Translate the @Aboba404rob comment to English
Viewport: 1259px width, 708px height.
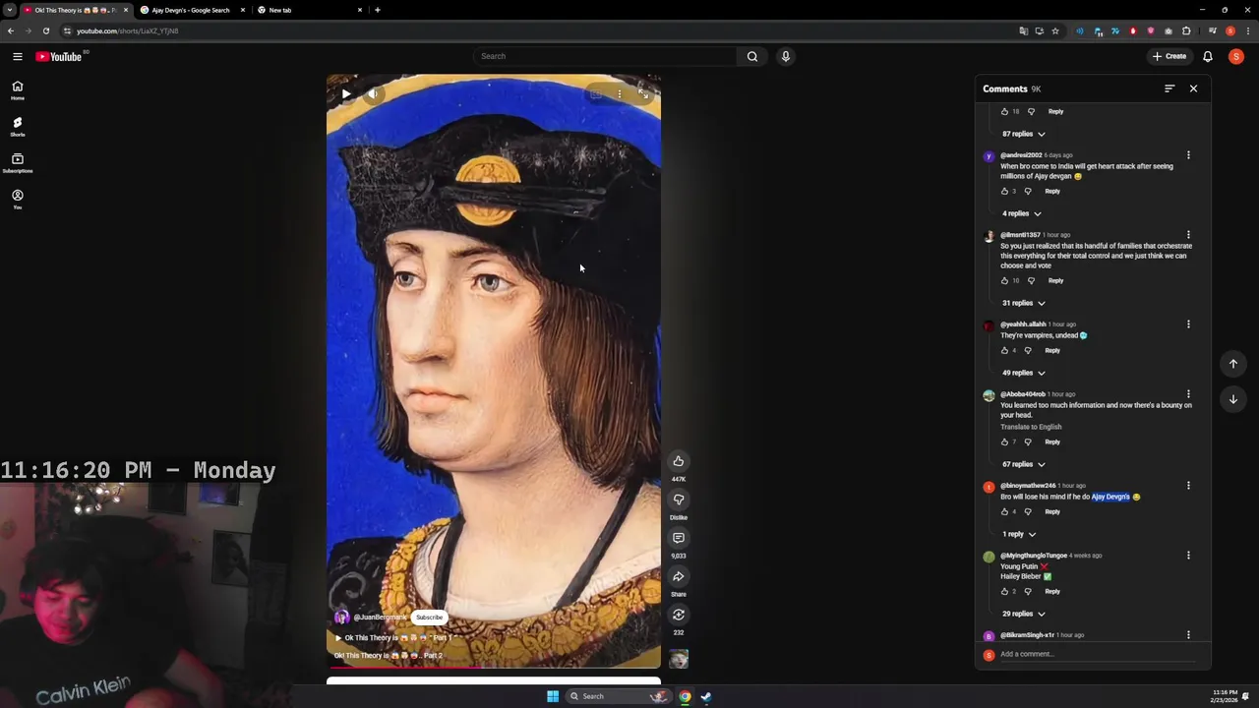coord(1031,427)
